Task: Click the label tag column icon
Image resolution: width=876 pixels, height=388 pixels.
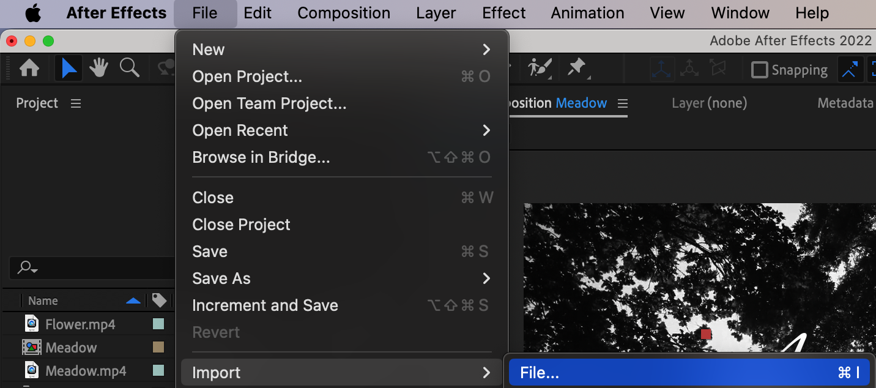Action: [x=160, y=300]
